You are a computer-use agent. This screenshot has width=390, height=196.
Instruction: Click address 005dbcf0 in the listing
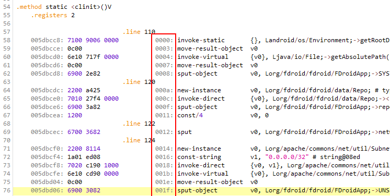click(47, 149)
